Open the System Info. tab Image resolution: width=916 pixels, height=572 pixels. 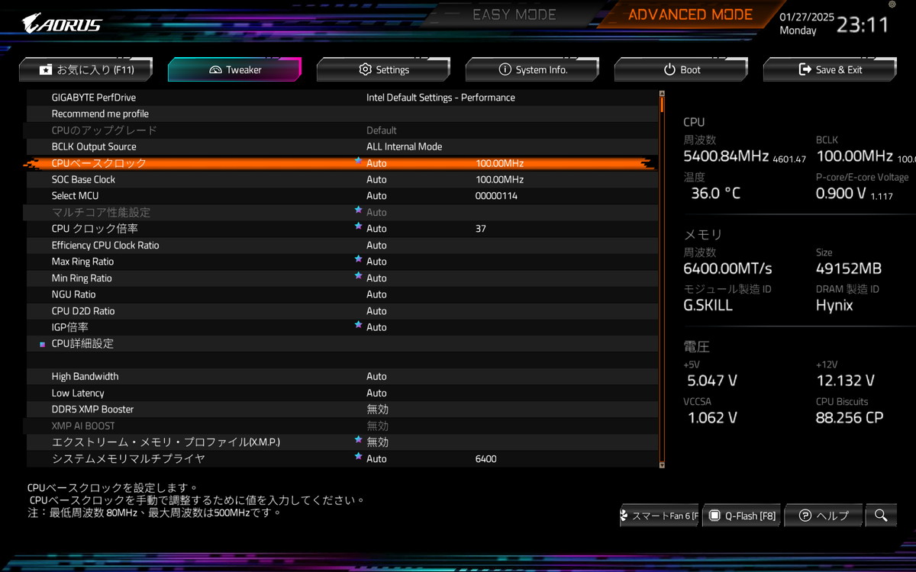click(533, 69)
